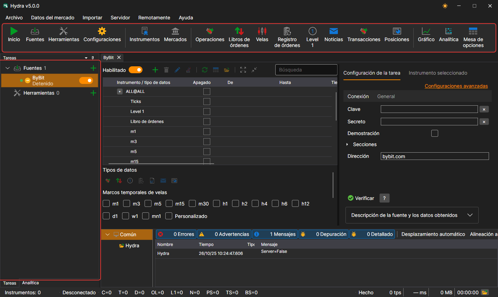Screen dimensions: 498x297
Task: Open the Instrumentos toolbar icon
Action: coord(145,31)
